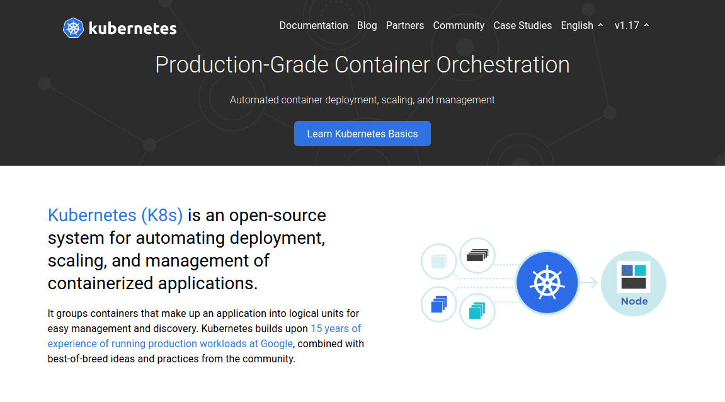Click the Learn Kubernetes Basics button
Screen dimensions: 725x402
(x=362, y=134)
